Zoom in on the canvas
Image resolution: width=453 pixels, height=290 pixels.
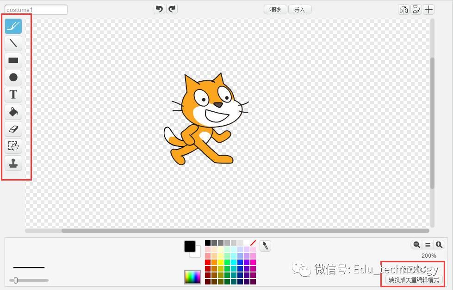(439, 245)
